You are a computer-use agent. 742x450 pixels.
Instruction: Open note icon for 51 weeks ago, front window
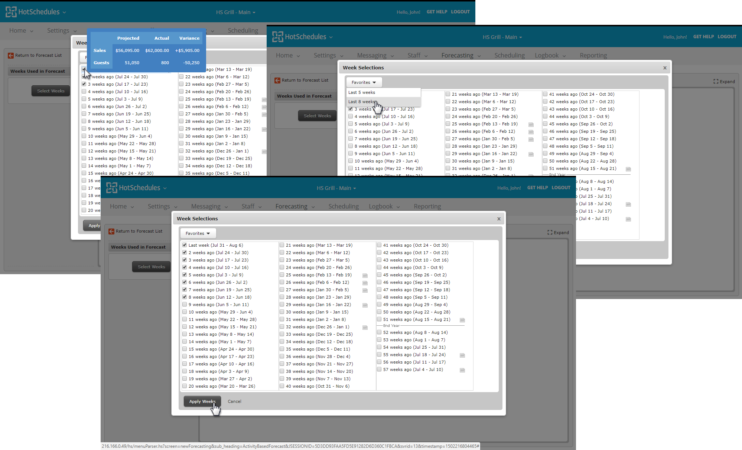pyautogui.click(x=462, y=320)
